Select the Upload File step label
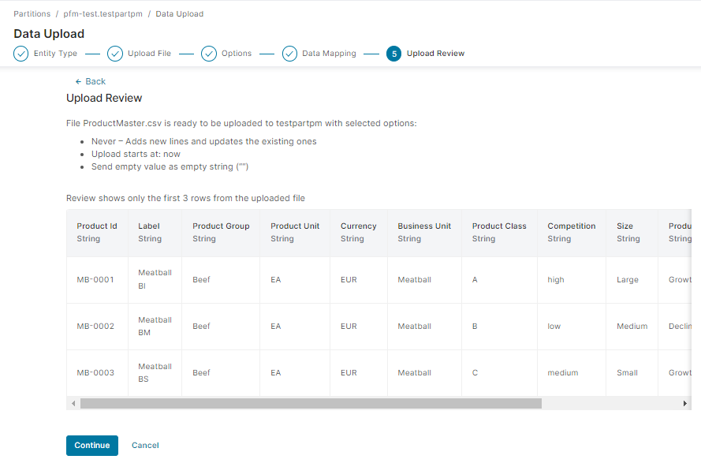The width and height of the screenshot is (701, 463). [149, 54]
